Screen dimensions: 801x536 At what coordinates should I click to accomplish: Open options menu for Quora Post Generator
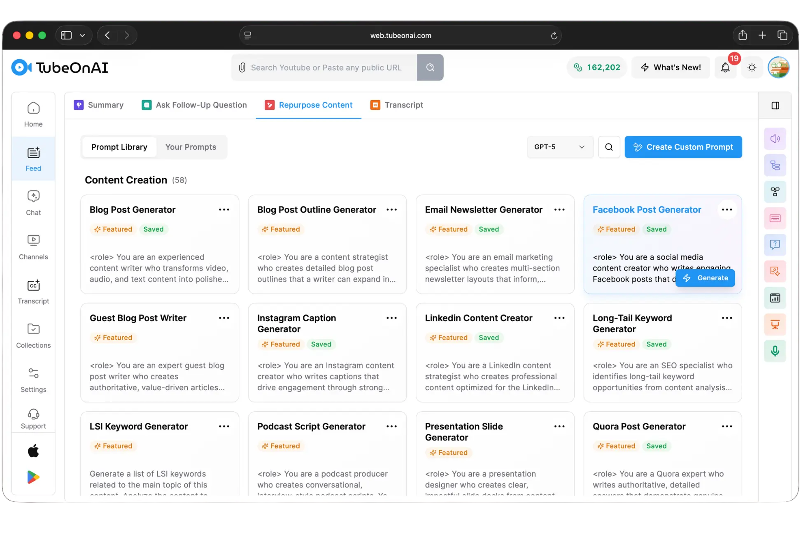pos(727,426)
